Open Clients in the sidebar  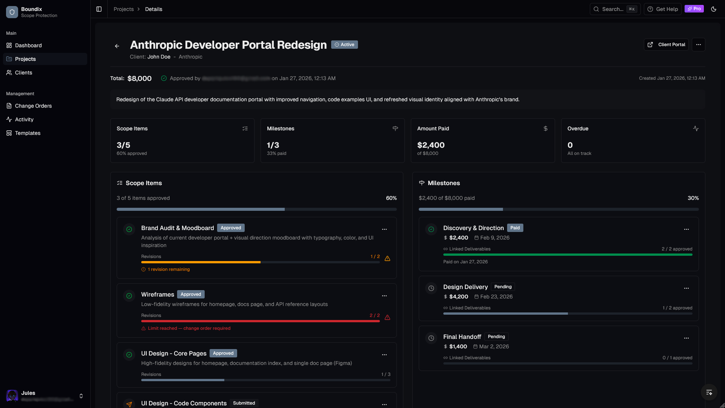(x=45, y=73)
